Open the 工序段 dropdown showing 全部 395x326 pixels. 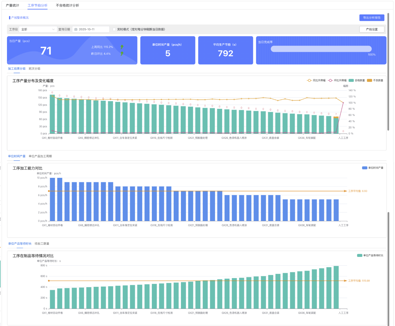coord(36,29)
